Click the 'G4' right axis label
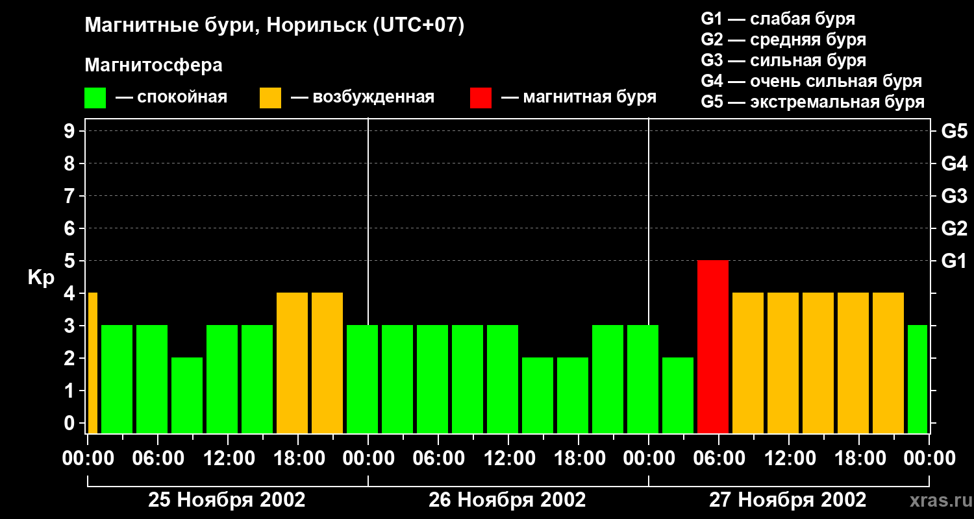The height and width of the screenshot is (519, 974). (954, 163)
